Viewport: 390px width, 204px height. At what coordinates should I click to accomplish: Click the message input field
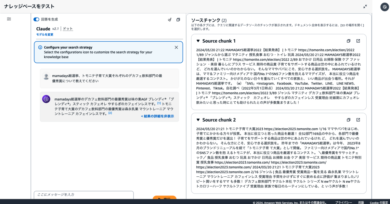tap(84, 195)
